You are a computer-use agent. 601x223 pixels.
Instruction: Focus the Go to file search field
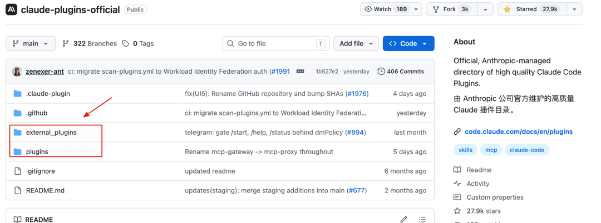pyautogui.click(x=276, y=43)
